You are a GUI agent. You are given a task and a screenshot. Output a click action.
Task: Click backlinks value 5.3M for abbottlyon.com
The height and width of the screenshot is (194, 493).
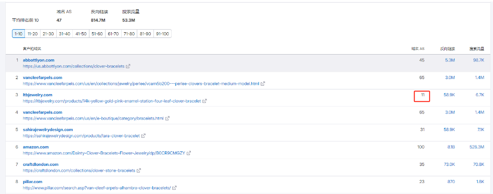450,60
